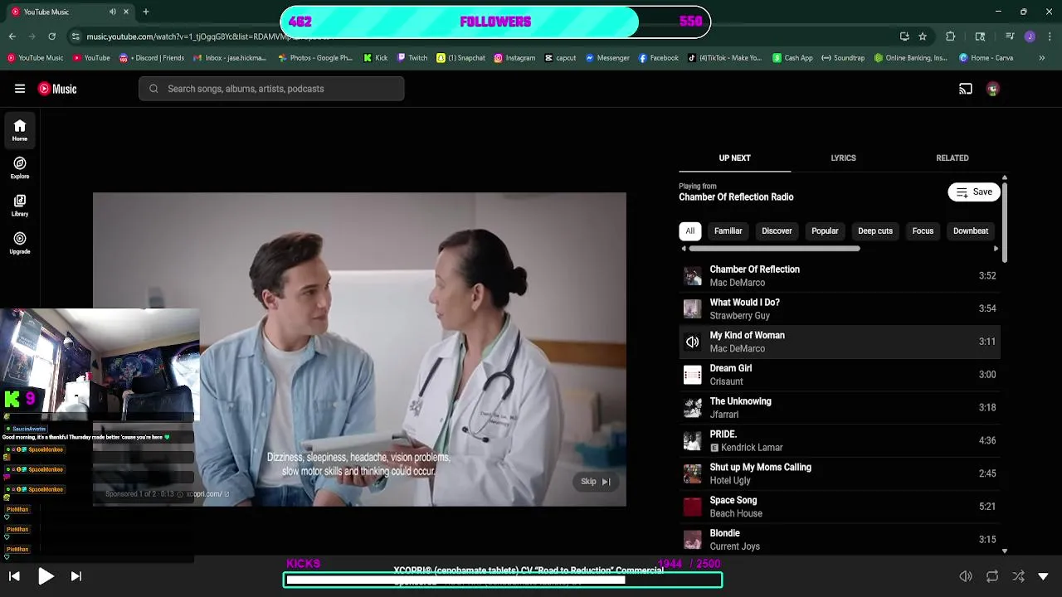This screenshot has height=597, width=1062.
Task: Select the Focus filter chip
Action: (x=923, y=231)
